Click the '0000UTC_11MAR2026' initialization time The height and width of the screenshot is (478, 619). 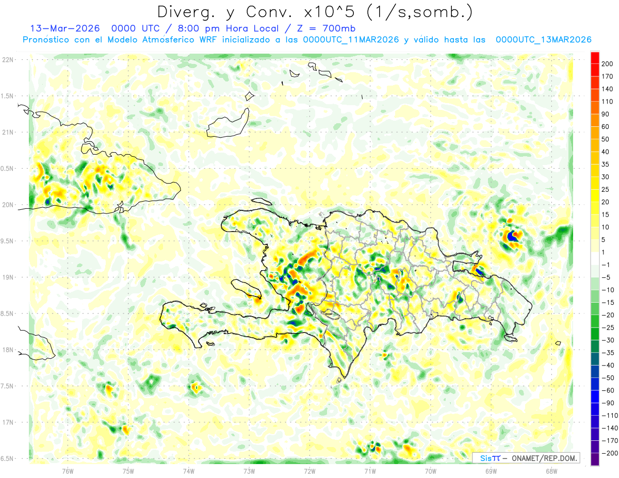click(x=351, y=40)
